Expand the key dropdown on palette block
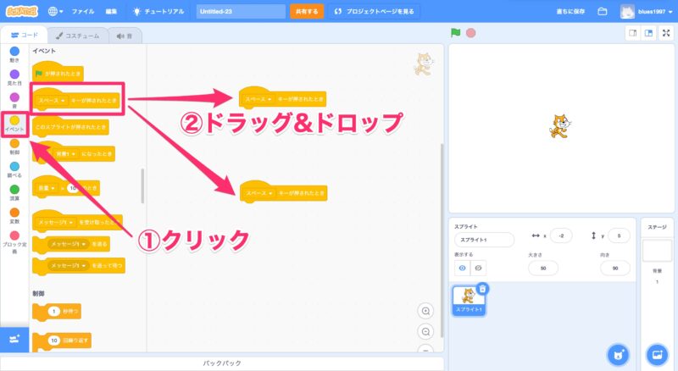The image size is (678, 371). pyautogui.click(x=63, y=101)
